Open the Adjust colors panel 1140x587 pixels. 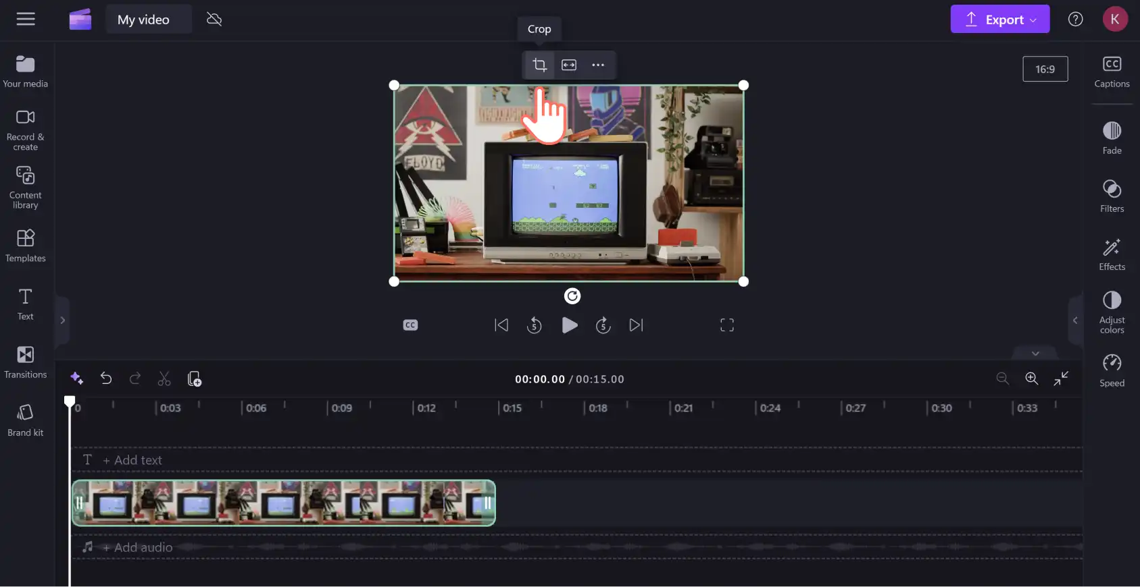(1112, 312)
